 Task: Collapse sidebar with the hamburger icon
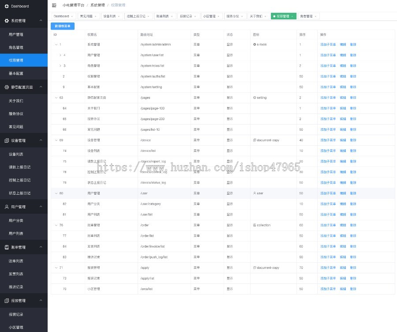(54, 5)
